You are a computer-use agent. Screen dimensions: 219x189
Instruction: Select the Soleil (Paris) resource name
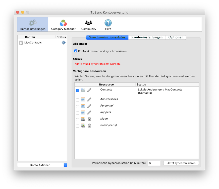point(108,125)
